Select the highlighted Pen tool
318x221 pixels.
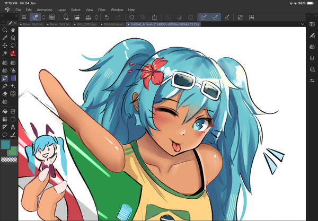pos(5,78)
